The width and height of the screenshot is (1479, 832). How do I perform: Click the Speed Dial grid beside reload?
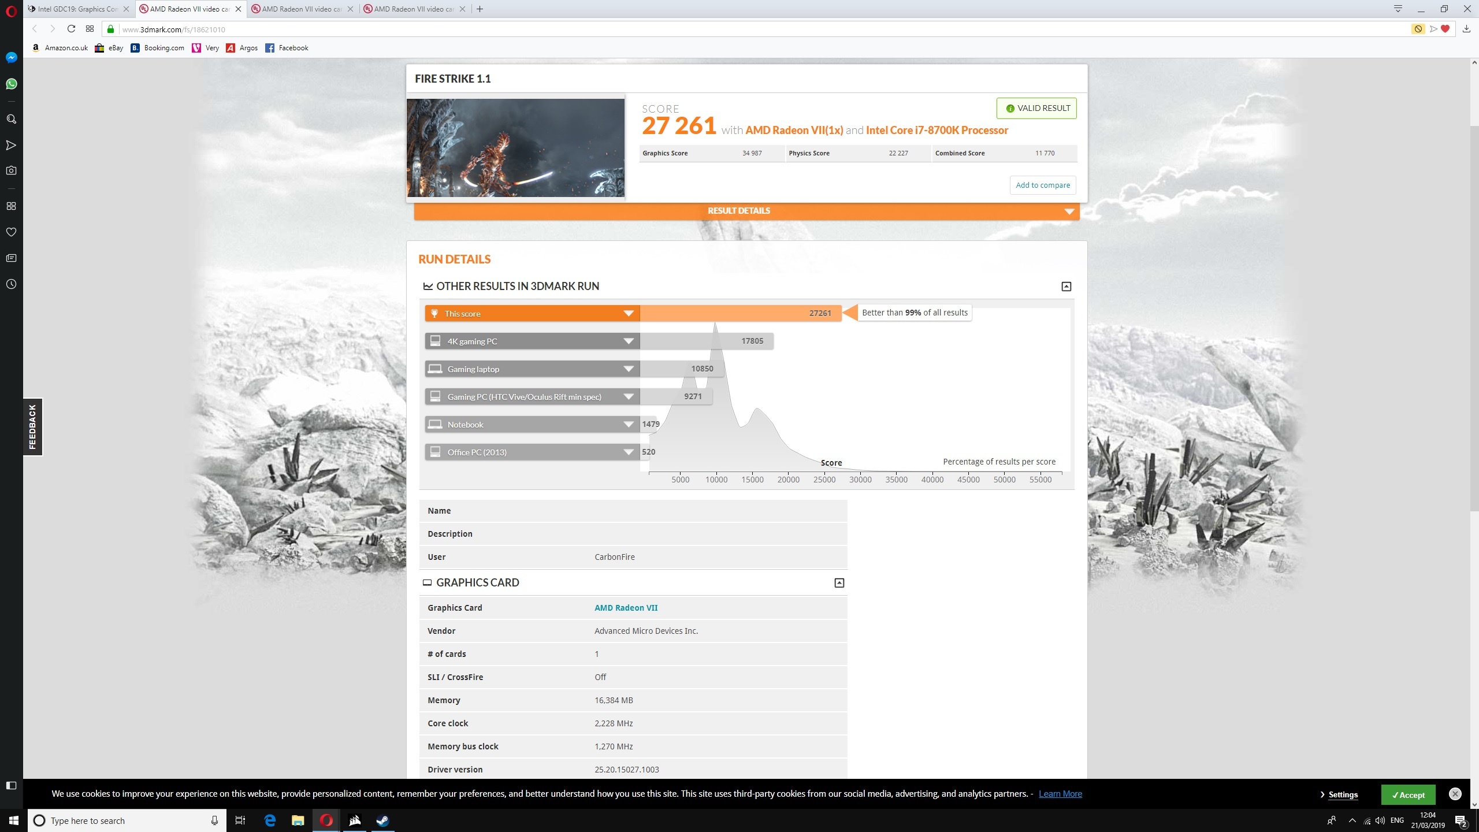pos(90,29)
